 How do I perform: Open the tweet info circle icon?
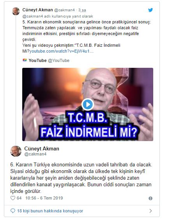click(151, 198)
